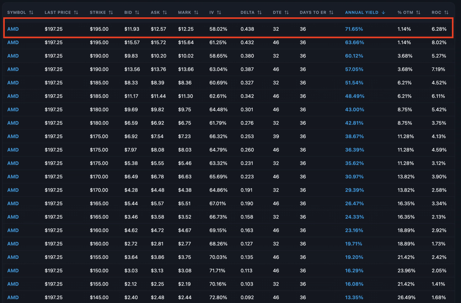The width and height of the screenshot is (461, 303).
Task: Select the 5.42% ROC cell
Action: (x=439, y=109)
